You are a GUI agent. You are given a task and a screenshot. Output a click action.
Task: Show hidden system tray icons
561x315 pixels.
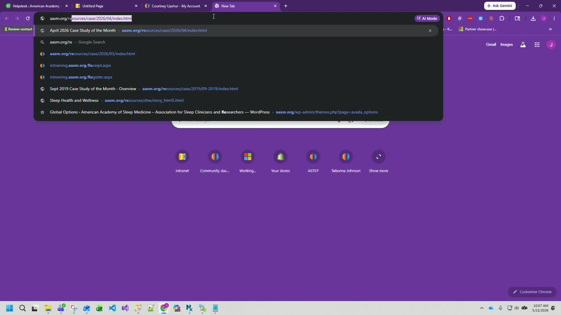tap(482, 308)
